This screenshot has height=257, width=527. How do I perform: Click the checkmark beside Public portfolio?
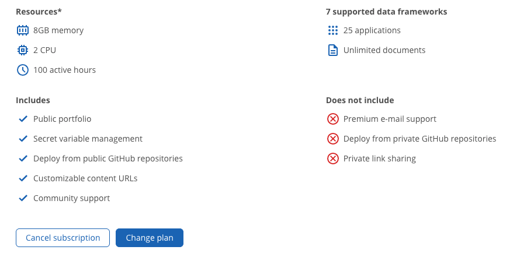point(23,119)
